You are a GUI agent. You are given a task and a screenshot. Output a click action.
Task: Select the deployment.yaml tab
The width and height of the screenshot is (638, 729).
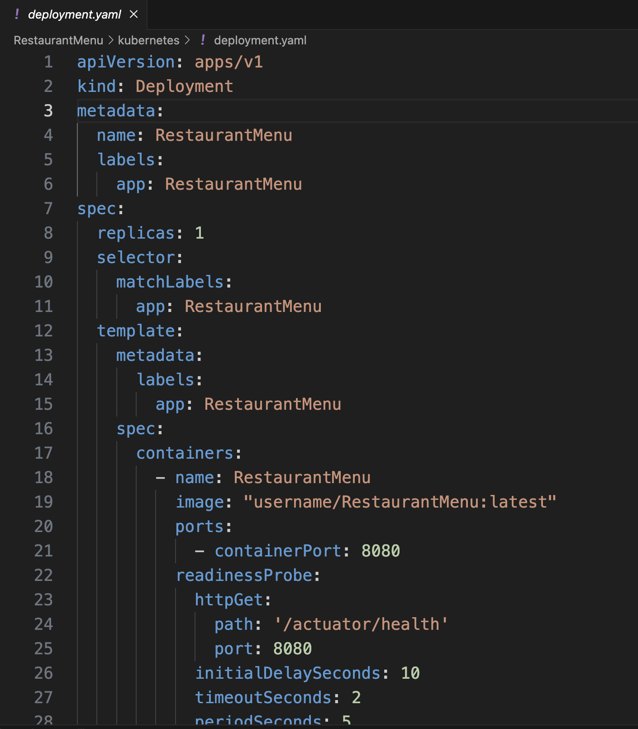tap(74, 14)
